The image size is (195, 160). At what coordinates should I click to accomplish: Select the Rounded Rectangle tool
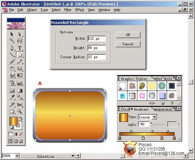19,55
